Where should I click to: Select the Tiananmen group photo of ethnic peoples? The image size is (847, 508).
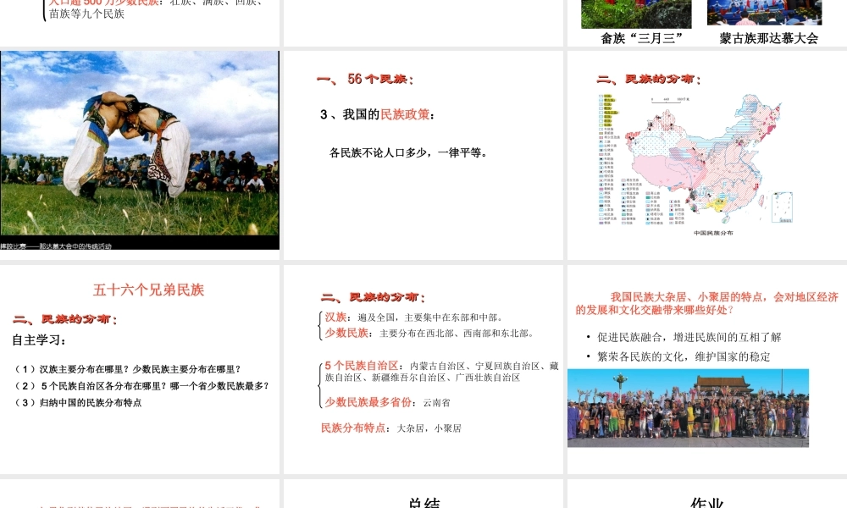pos(688,408)
